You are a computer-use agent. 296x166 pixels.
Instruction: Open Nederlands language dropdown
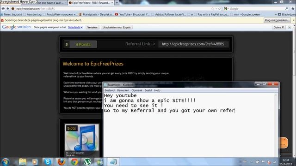pyautogui.click(x=75, y=27)
